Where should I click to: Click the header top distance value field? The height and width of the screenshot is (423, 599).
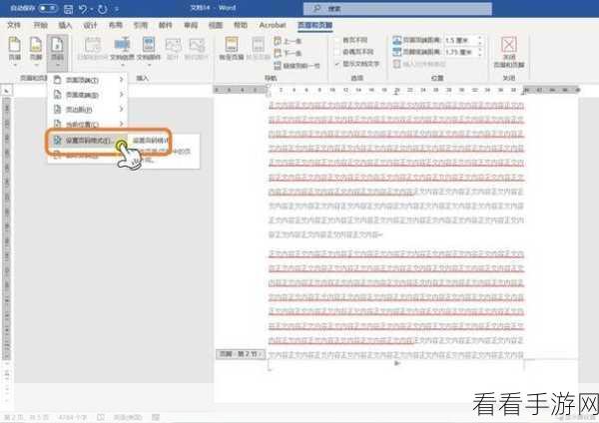pos(459,40)
